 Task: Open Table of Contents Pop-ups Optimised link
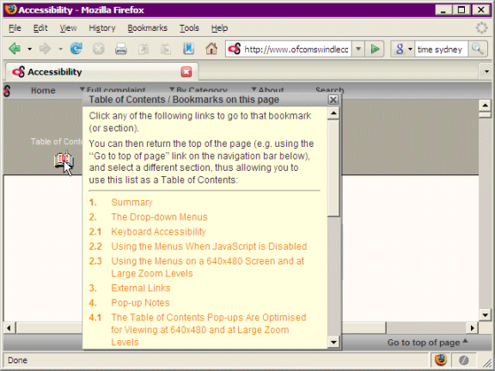208,330
